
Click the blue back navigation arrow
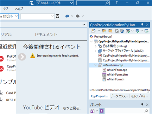pyautogui.click(x=67, y=16)
